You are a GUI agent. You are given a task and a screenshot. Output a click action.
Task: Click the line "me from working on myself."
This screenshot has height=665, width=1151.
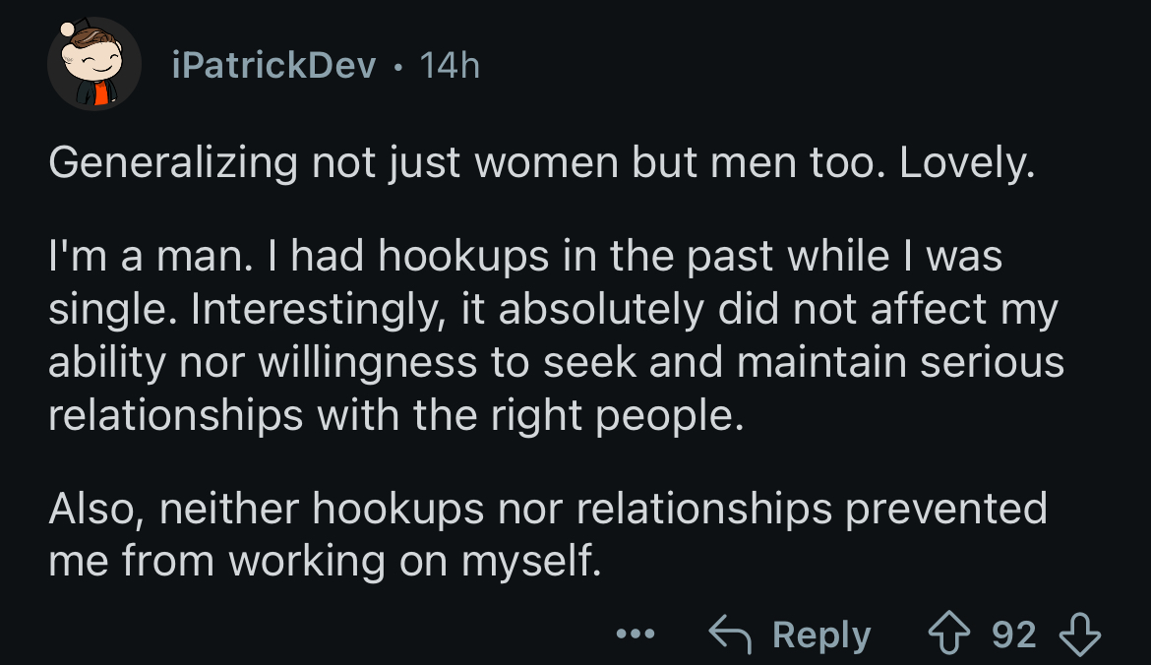click(325, 562)
